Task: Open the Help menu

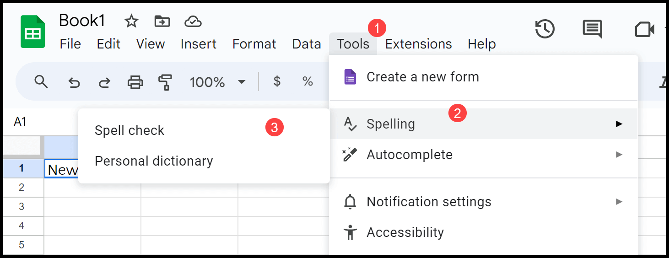Action: 482,44
